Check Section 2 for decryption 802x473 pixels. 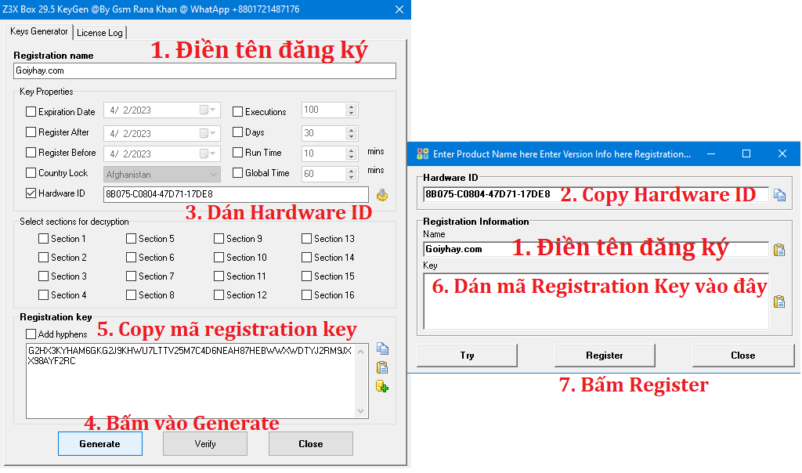[x=44, y=257]
